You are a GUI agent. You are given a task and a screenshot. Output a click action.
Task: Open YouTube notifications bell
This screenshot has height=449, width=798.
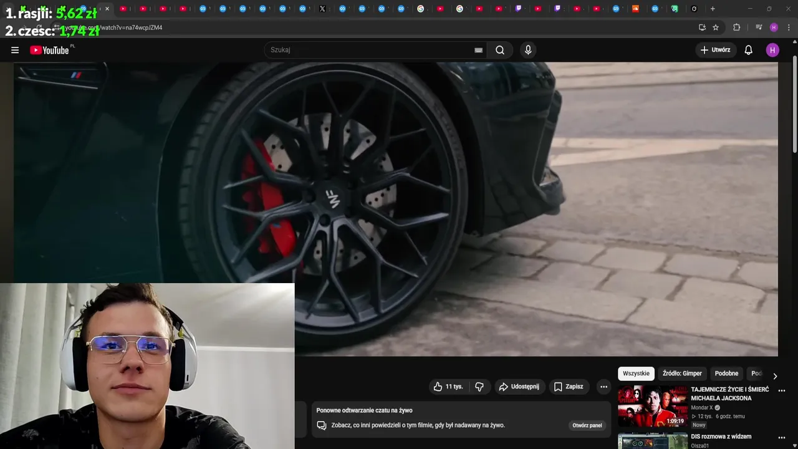point(749,50)
